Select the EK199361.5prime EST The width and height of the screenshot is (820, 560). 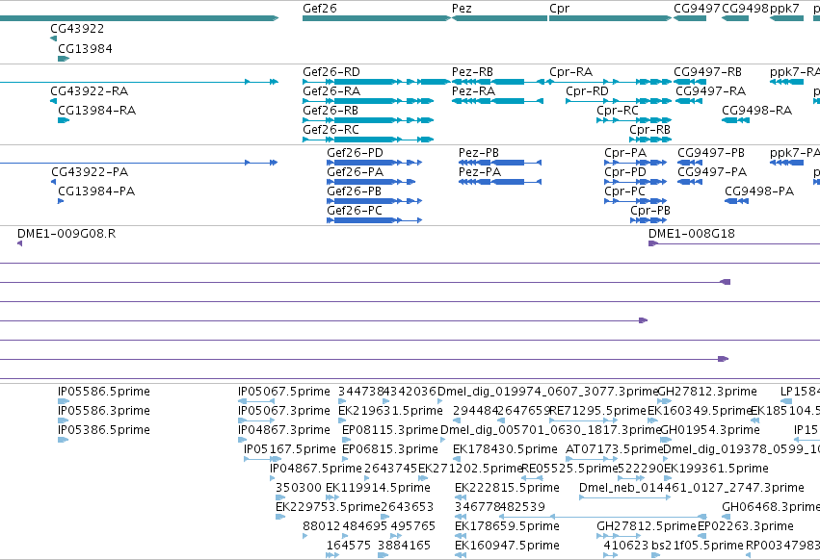tap(669, 478)
